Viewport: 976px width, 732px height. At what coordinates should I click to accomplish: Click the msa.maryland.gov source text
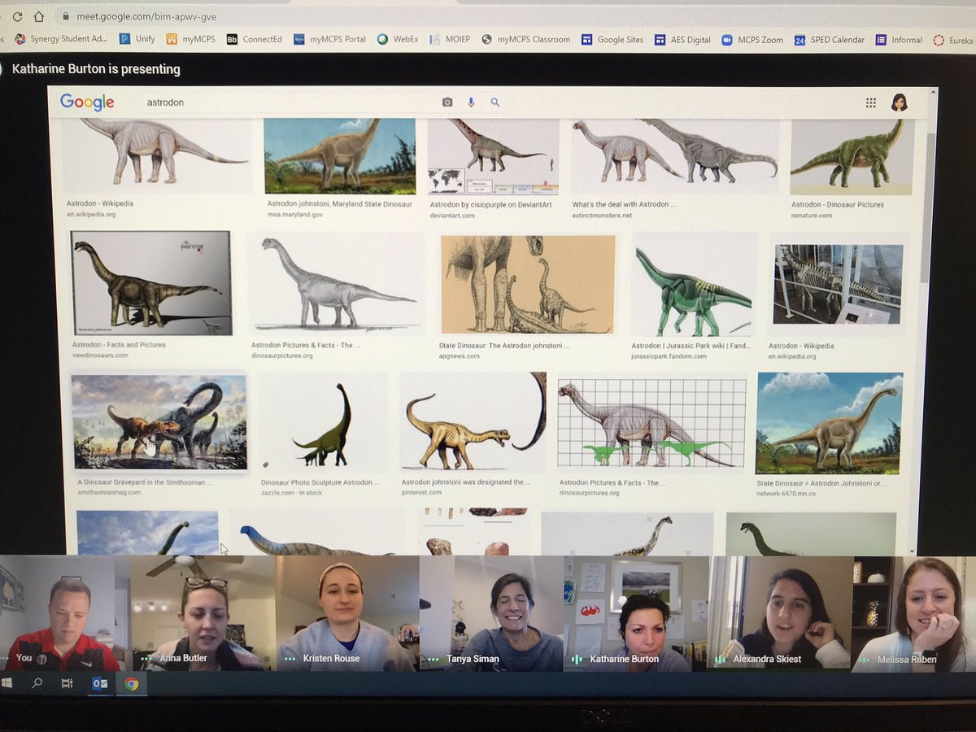[x=295, y=215]
